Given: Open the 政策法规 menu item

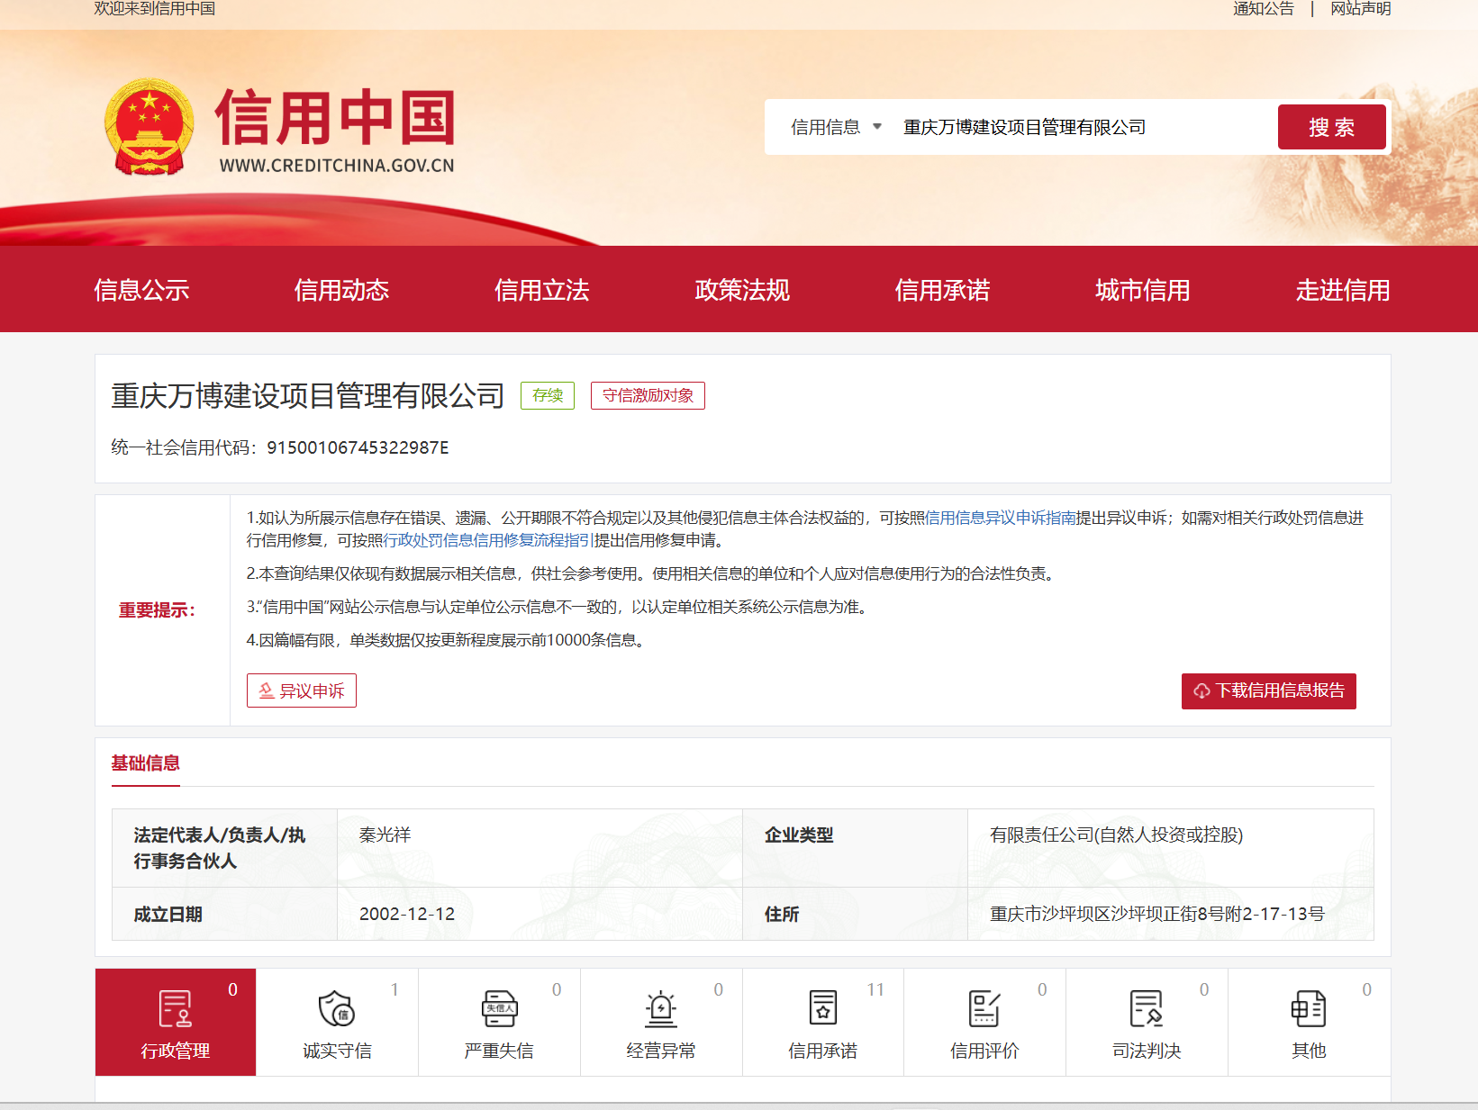Looking at the screenshot, I should [x=742, y=290].
